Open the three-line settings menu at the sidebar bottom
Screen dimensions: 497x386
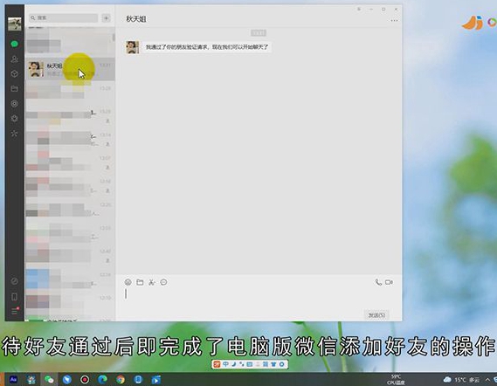point(15,311)
